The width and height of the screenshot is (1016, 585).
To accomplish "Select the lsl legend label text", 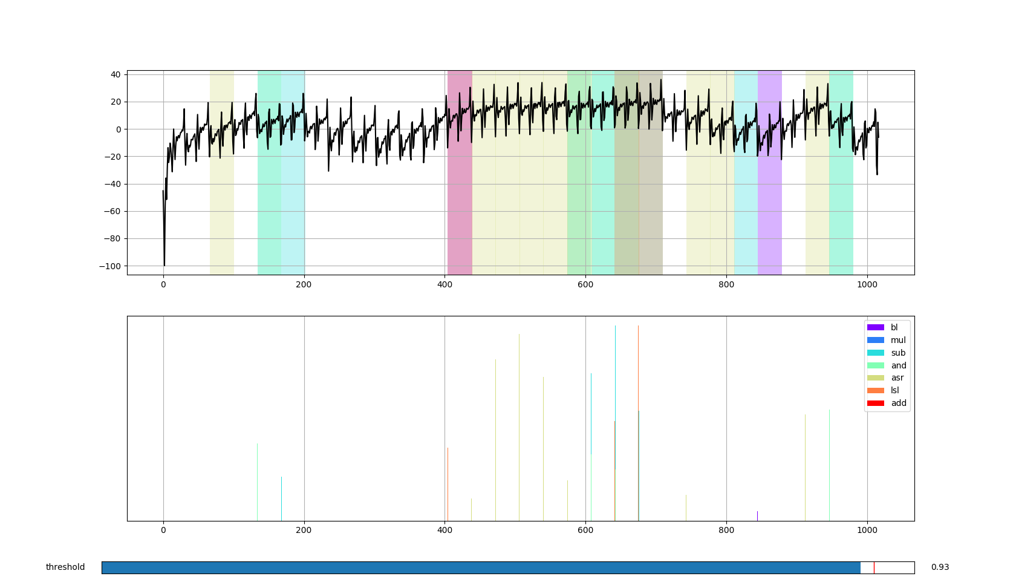I will coord(895,390).
